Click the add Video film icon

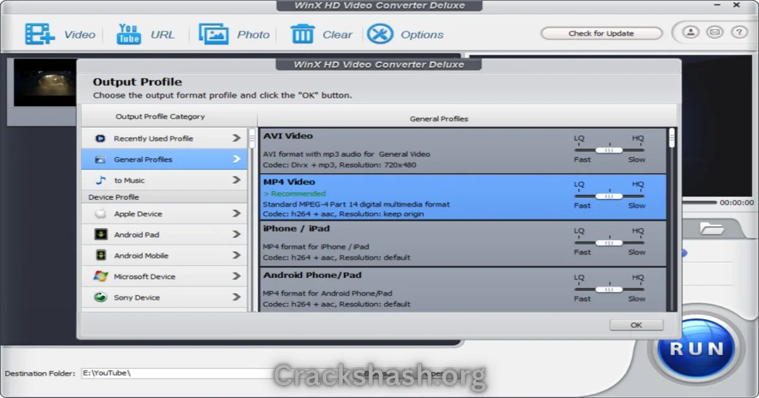coord(40,34)
